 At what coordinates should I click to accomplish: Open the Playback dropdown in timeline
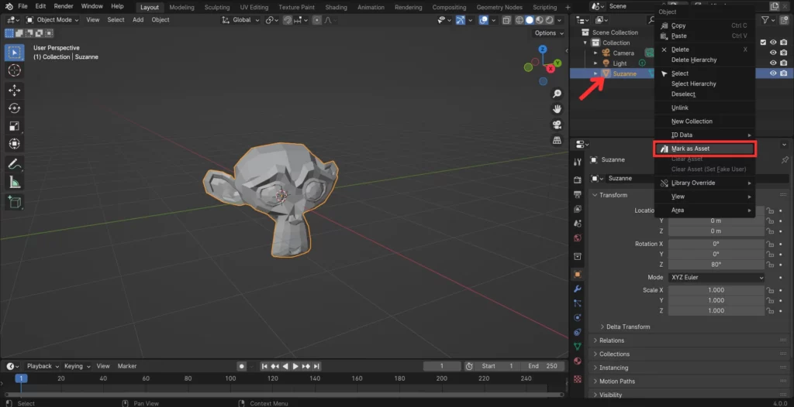(43, 366)
